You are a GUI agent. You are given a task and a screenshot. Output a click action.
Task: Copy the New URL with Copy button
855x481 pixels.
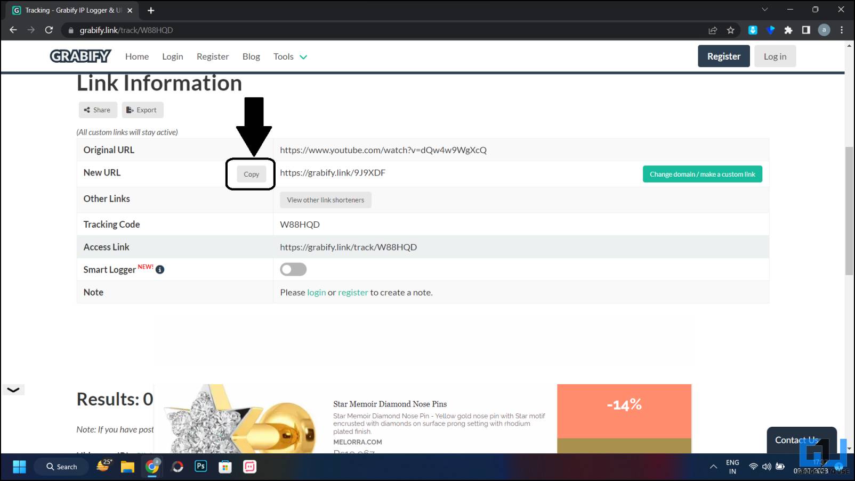point(251,174)
